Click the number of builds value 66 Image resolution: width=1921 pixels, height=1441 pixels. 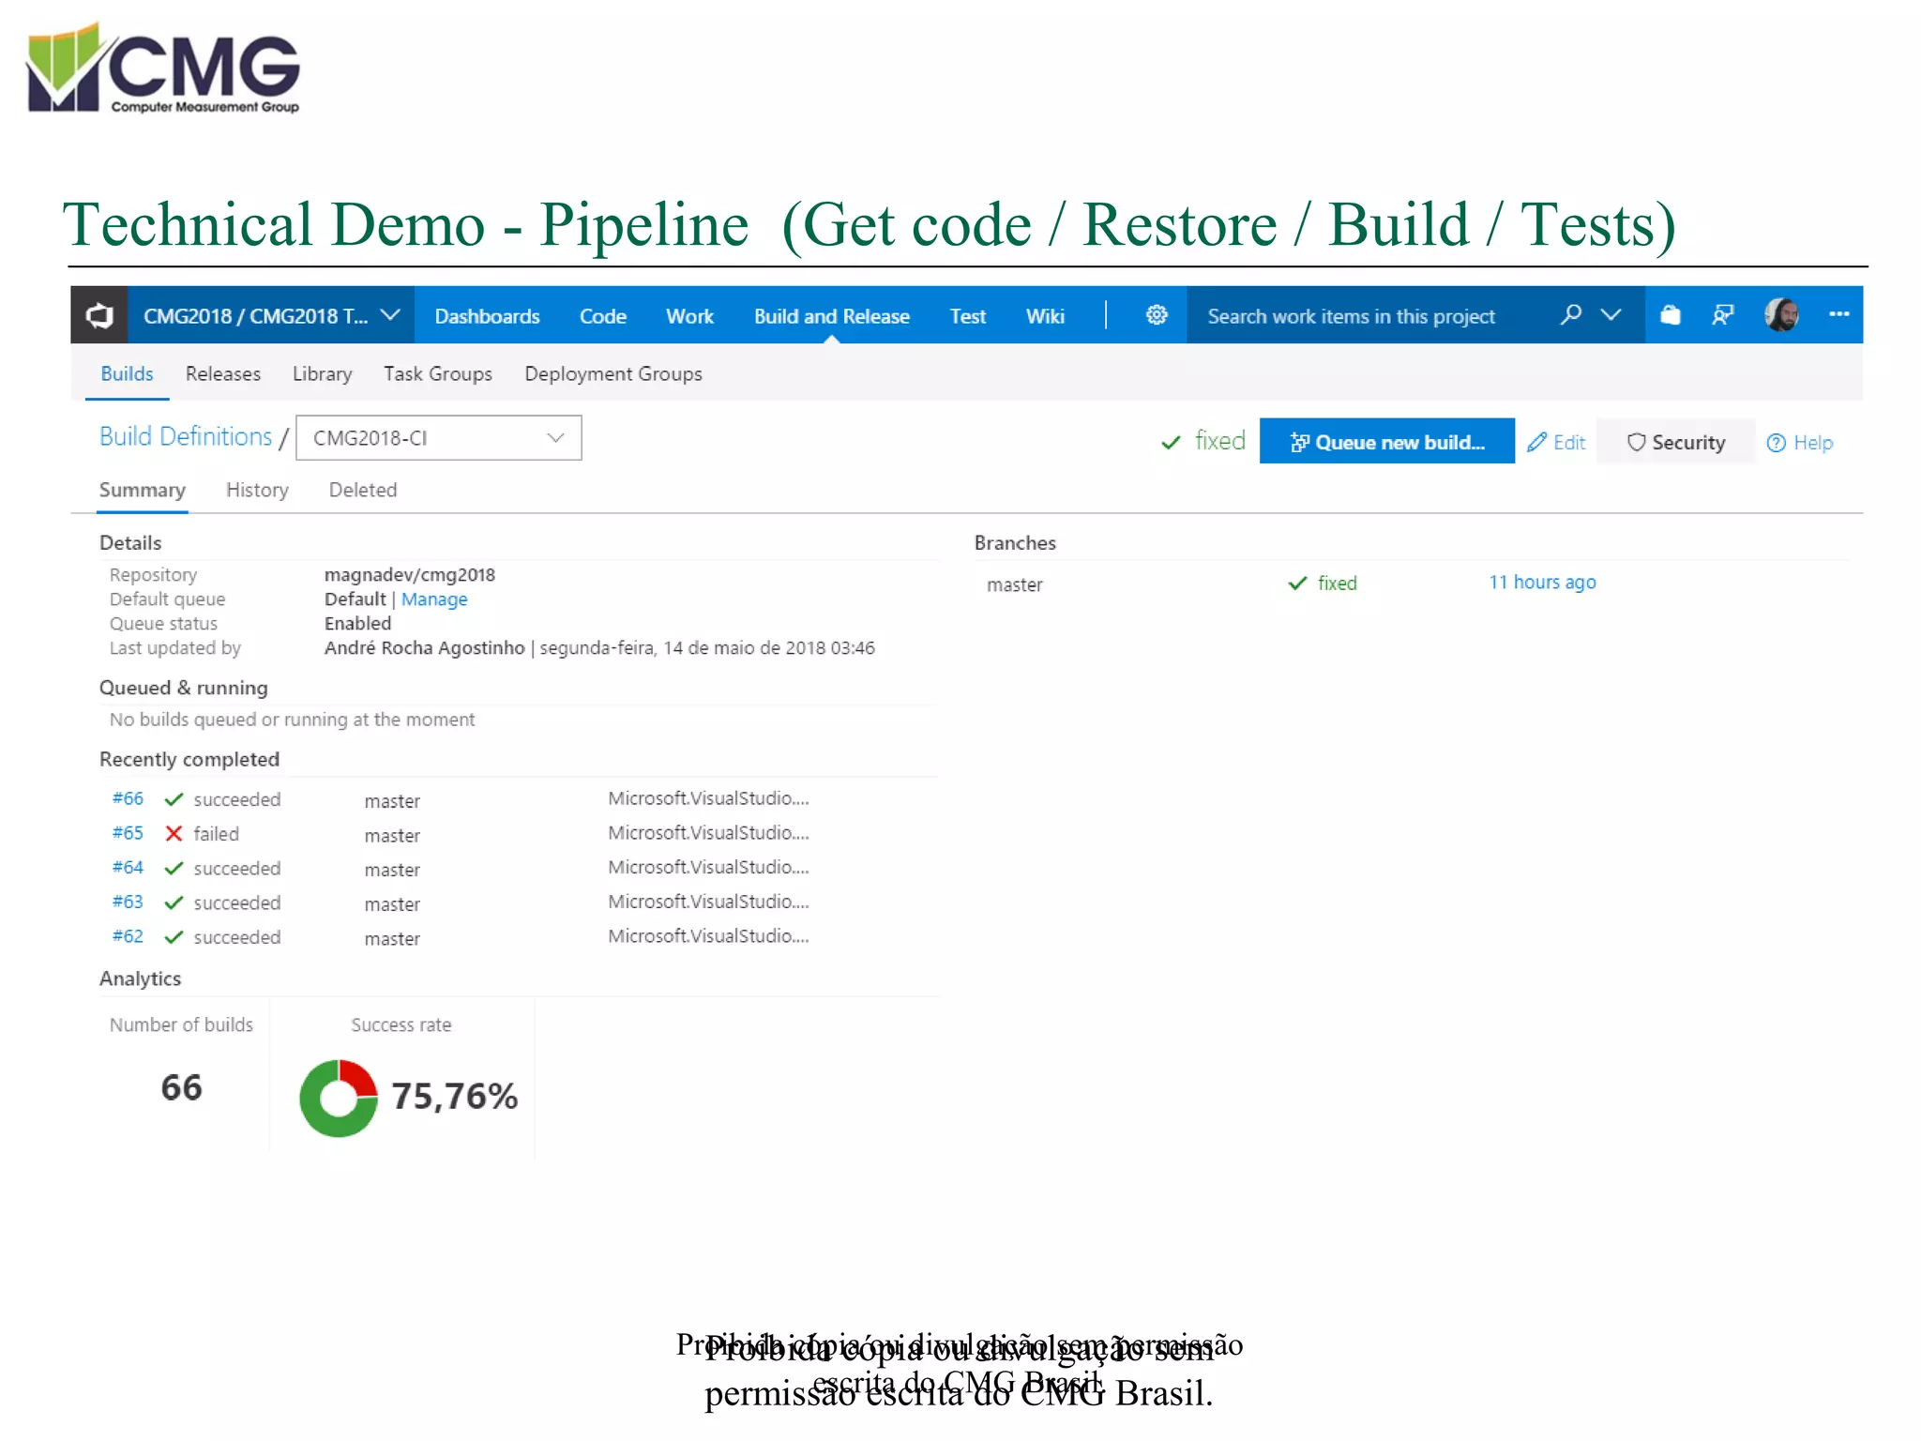pos(181,1087)
